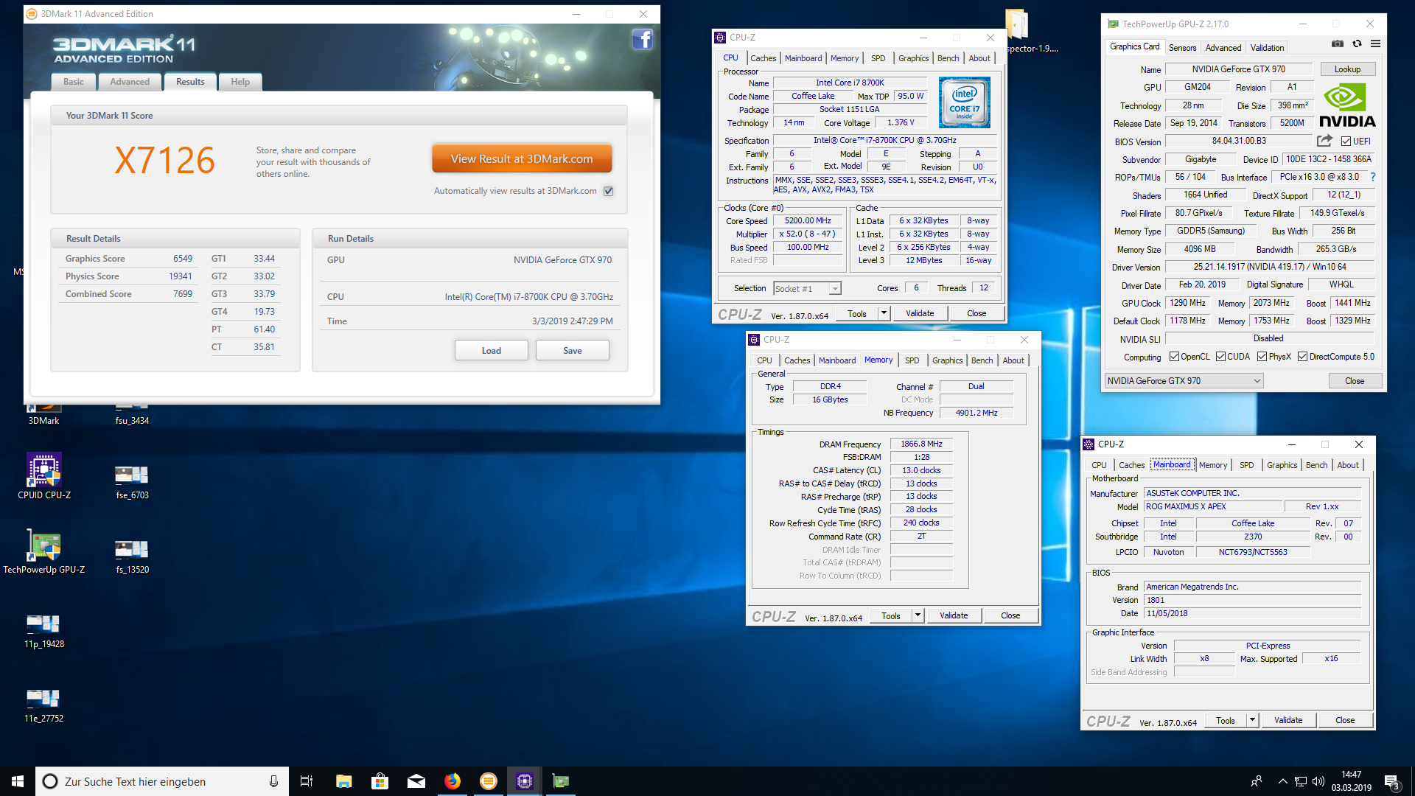The image size is (1415, 796).
Task: Click volume speaker tray icon
Action: click(x=1318, y=781)
